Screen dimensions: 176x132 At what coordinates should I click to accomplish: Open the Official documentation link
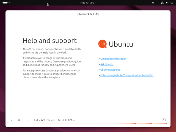tap(113, 59)
